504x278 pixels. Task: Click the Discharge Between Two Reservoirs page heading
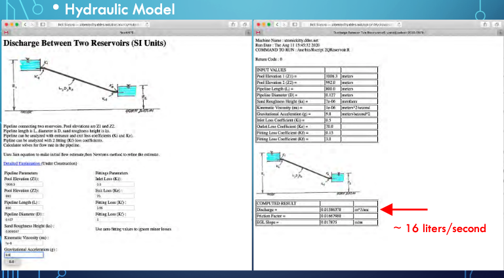pyautogui.click(x=85, y=43)
